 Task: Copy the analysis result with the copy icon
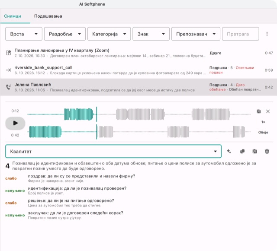tap(242, 151)
